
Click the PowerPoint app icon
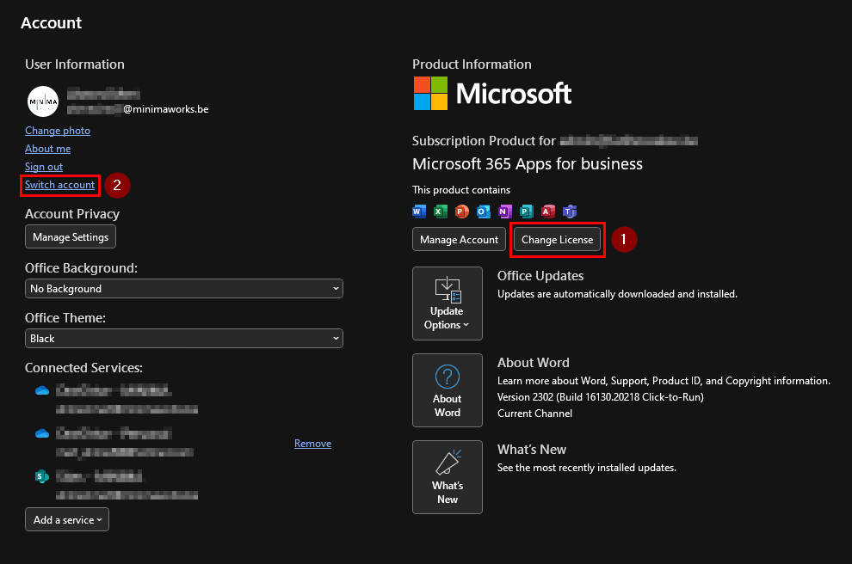point(462,211)
